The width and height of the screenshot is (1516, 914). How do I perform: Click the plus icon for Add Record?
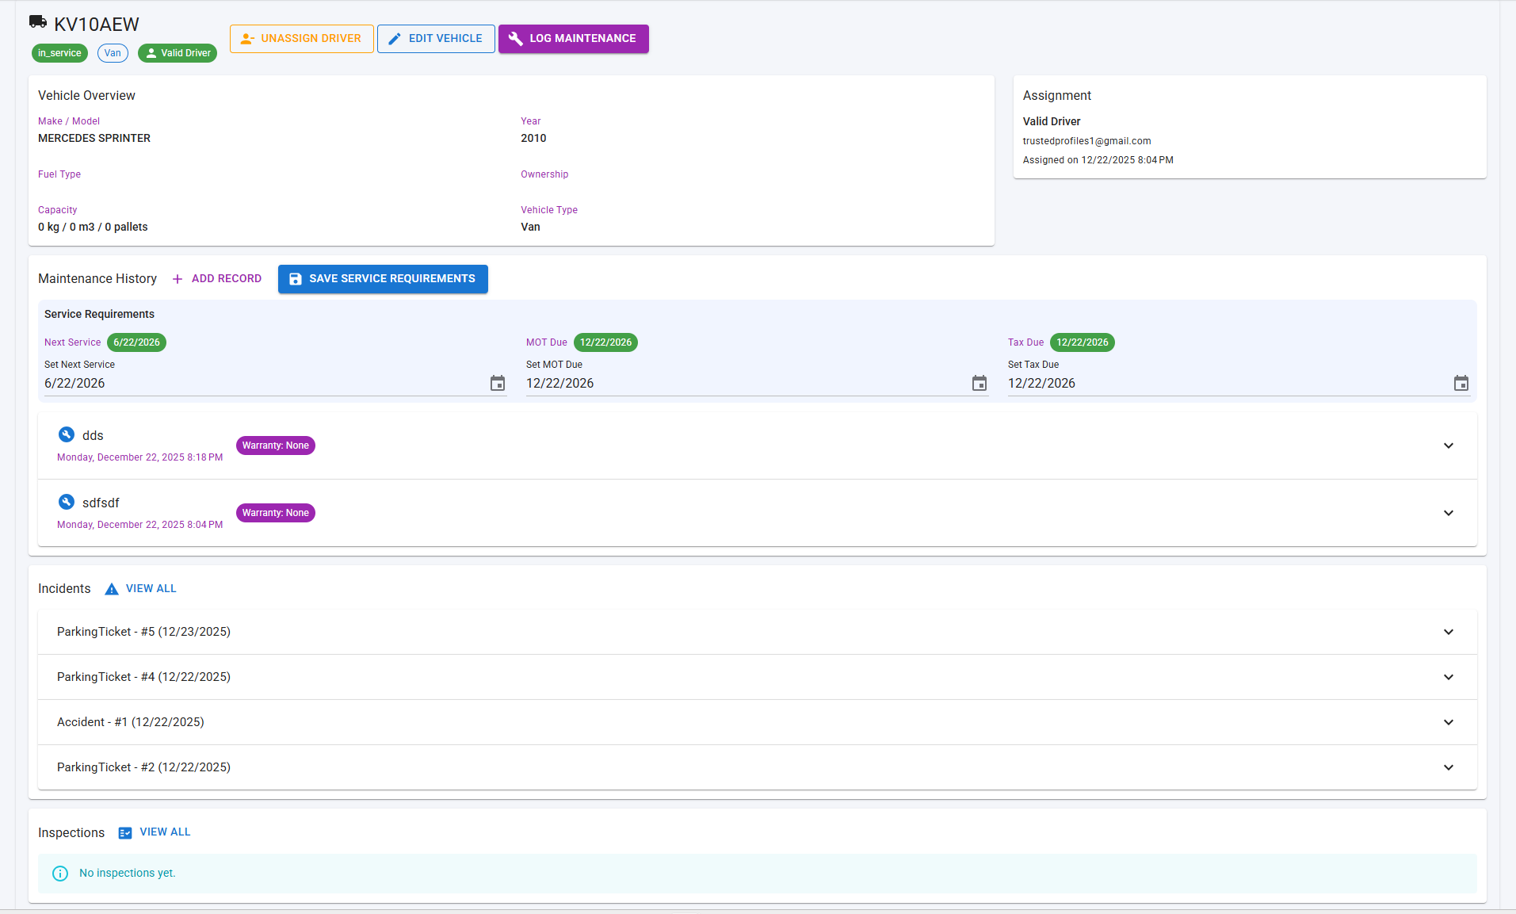[178, 278]
